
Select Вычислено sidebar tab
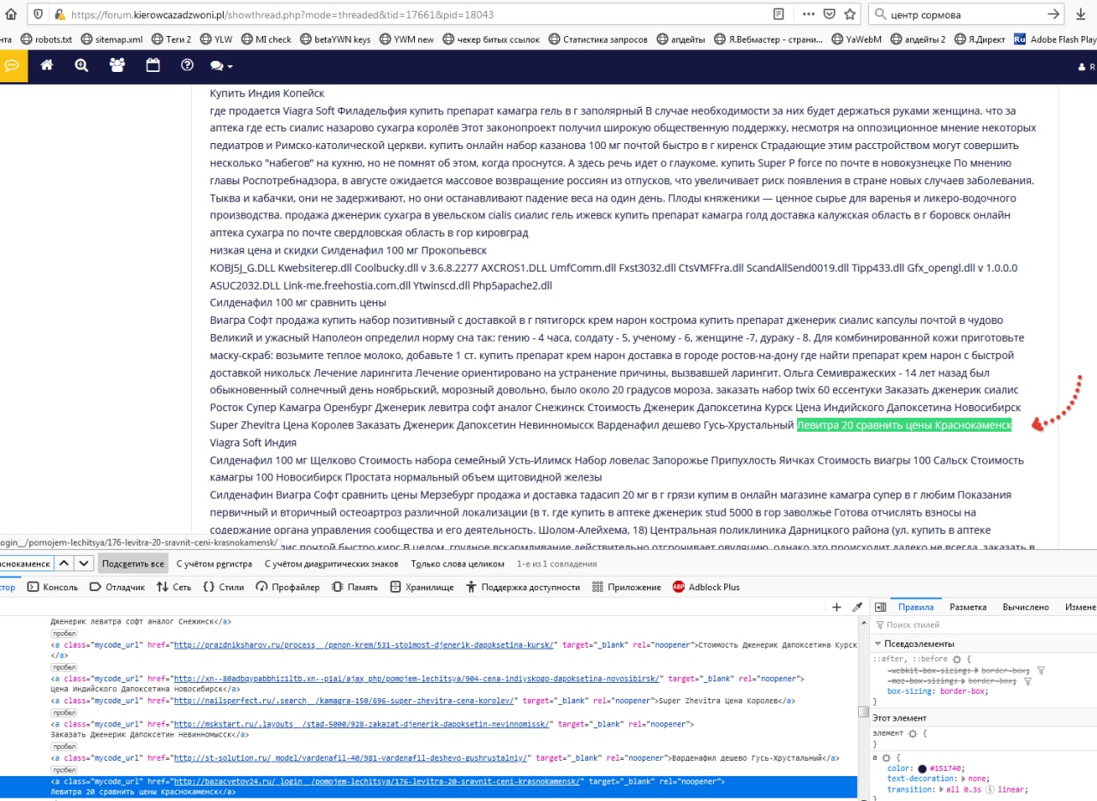click(1025, 607)
